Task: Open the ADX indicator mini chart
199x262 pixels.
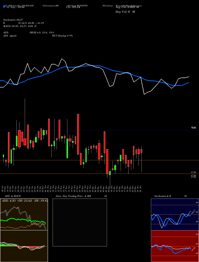Action: tap(24, 214)
